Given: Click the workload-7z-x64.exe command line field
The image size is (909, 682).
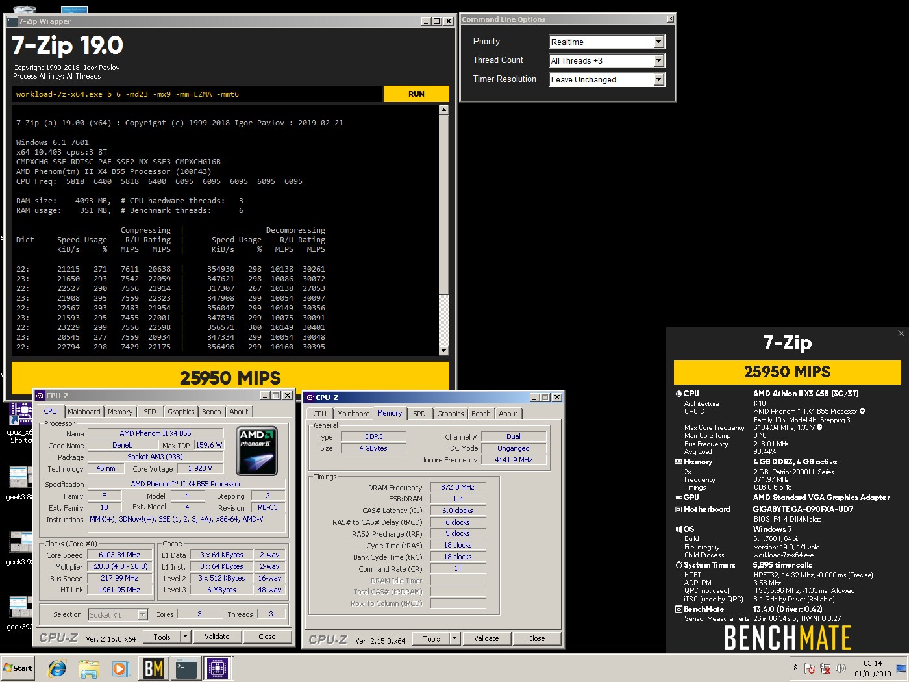Looking at the screenshot, I should (x=197, y=94).
